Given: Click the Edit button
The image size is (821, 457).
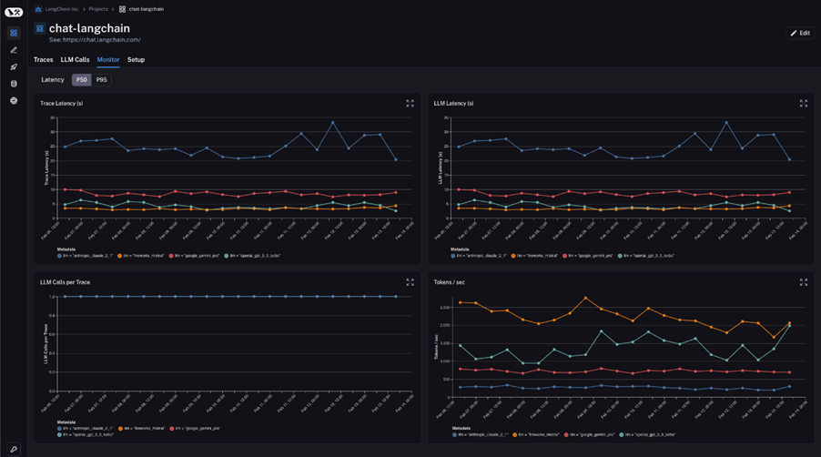Looking at the screenshot, I should tap(800, 33).
